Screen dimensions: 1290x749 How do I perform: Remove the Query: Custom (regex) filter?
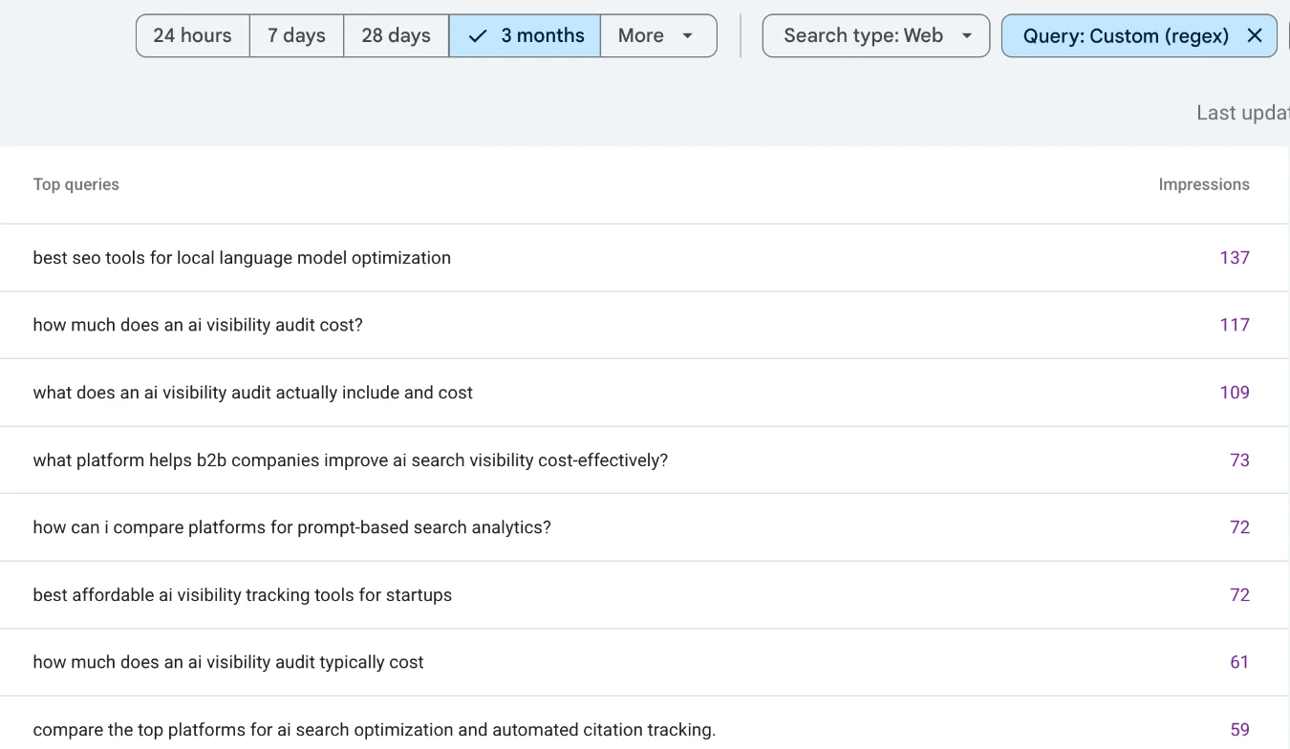1255,35
